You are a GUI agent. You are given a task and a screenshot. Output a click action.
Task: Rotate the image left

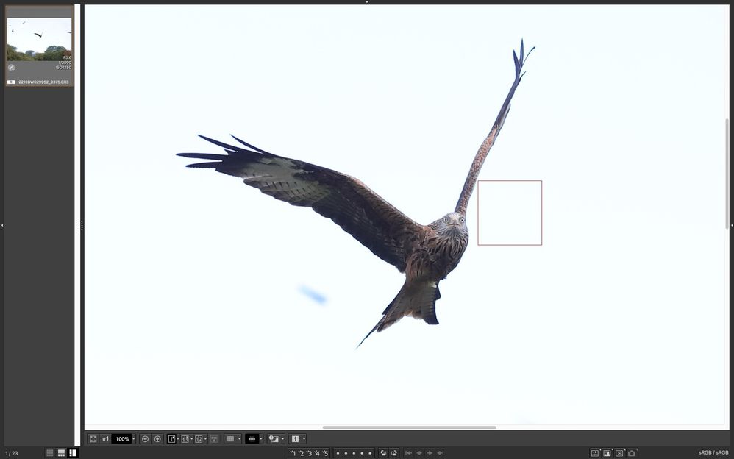(x=383, y=453)
